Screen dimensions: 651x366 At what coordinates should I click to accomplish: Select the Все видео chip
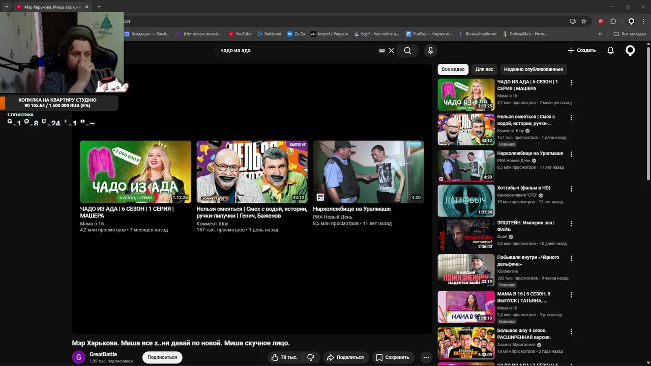[453, 69]
